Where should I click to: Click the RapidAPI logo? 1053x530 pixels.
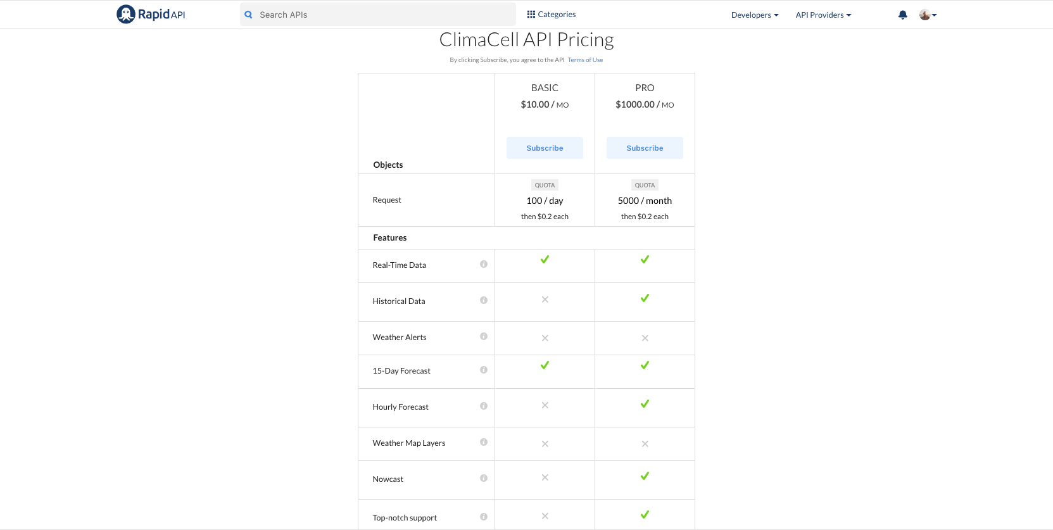(151, 14)
